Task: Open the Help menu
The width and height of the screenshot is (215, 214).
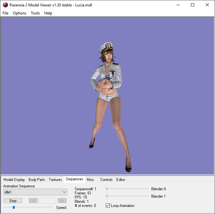Action: 48,13
